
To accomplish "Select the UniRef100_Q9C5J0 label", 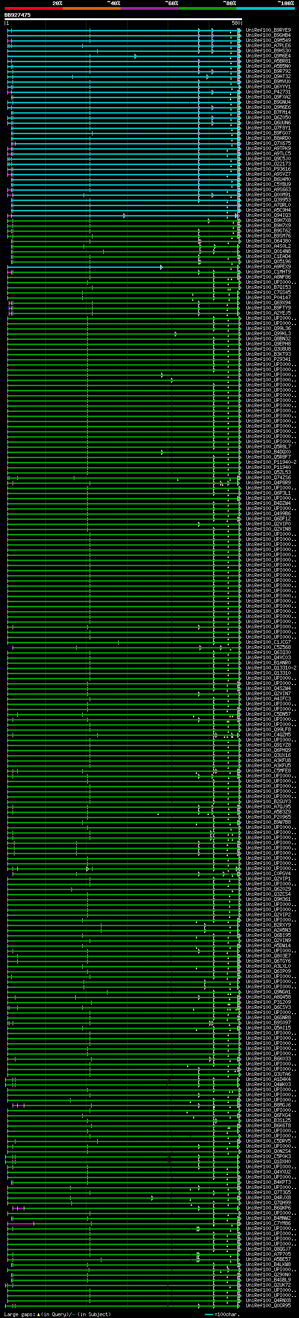I will coord(268,158).
